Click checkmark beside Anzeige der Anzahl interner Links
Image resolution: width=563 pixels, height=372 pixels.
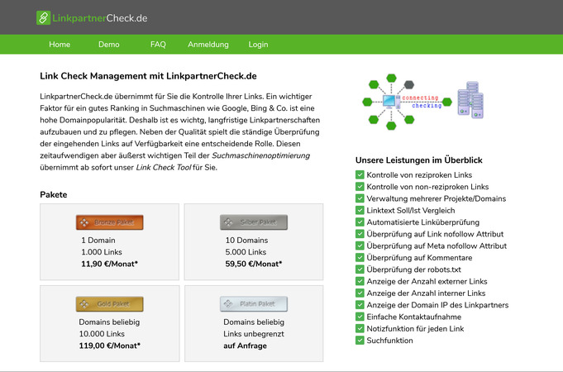360,293
